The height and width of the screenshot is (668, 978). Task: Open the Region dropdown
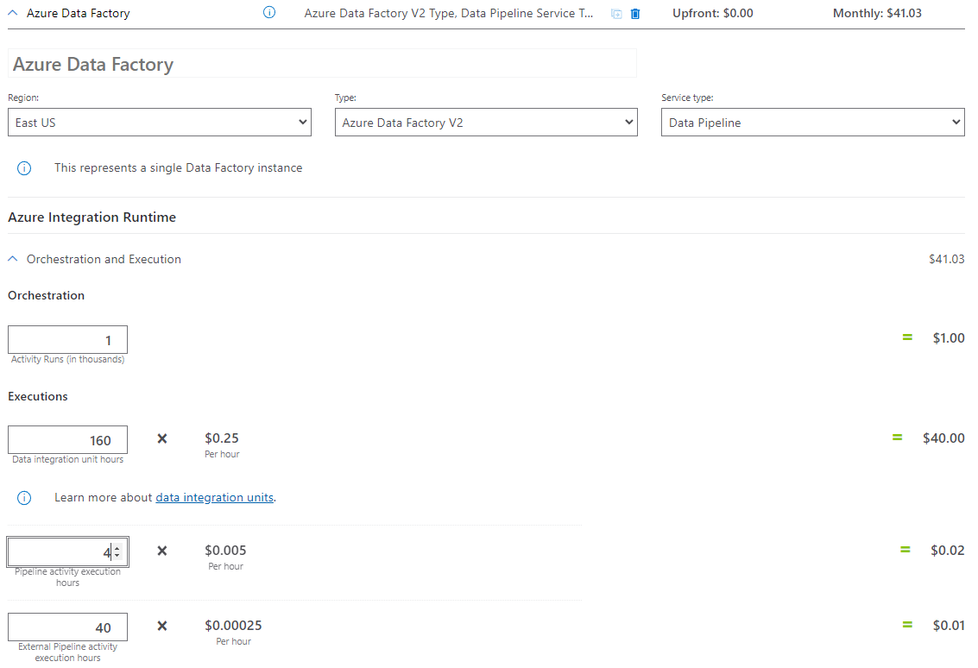[x=160, y=122]
